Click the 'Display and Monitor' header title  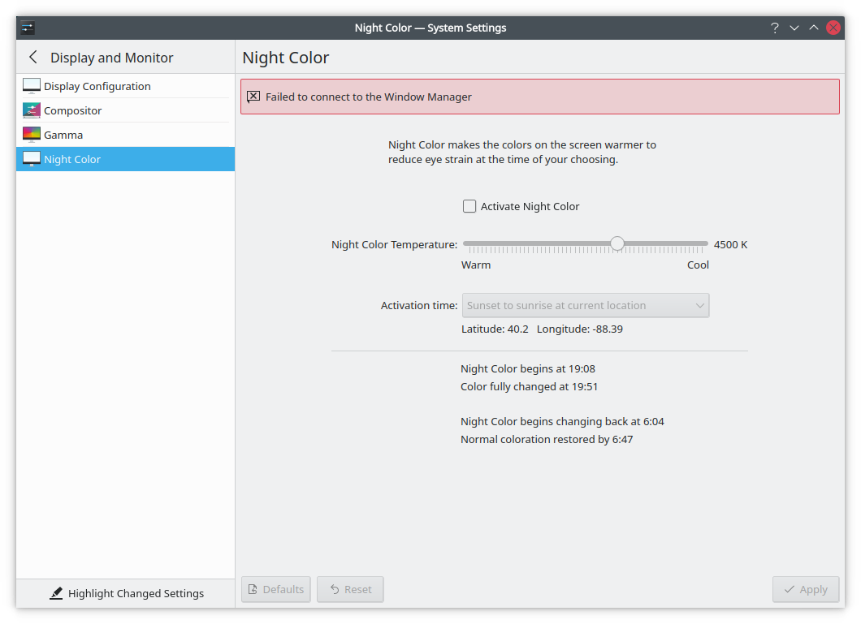[111, 58]
